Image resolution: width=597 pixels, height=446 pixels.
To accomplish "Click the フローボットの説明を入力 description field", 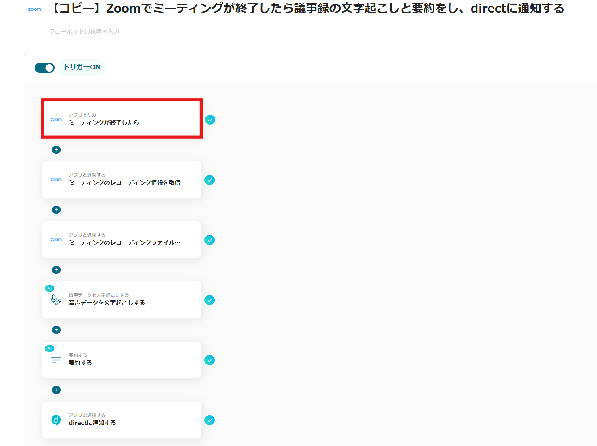I will (x=84, y=31).
